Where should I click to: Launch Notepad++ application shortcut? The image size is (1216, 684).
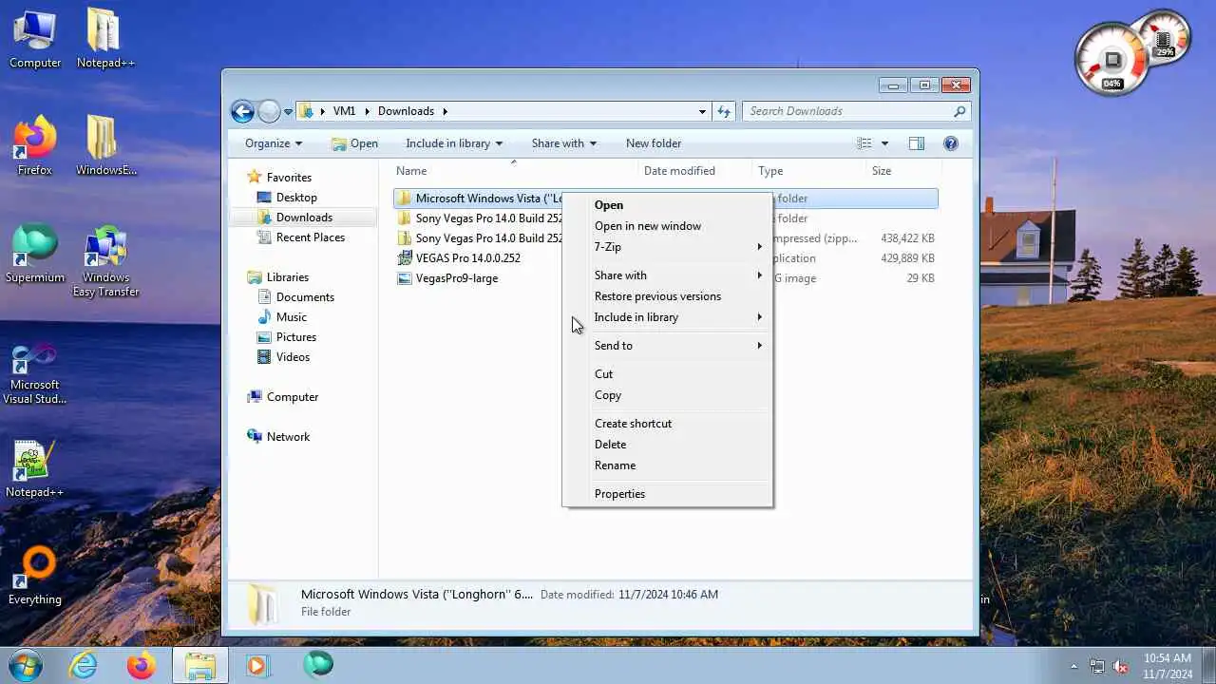35,468
